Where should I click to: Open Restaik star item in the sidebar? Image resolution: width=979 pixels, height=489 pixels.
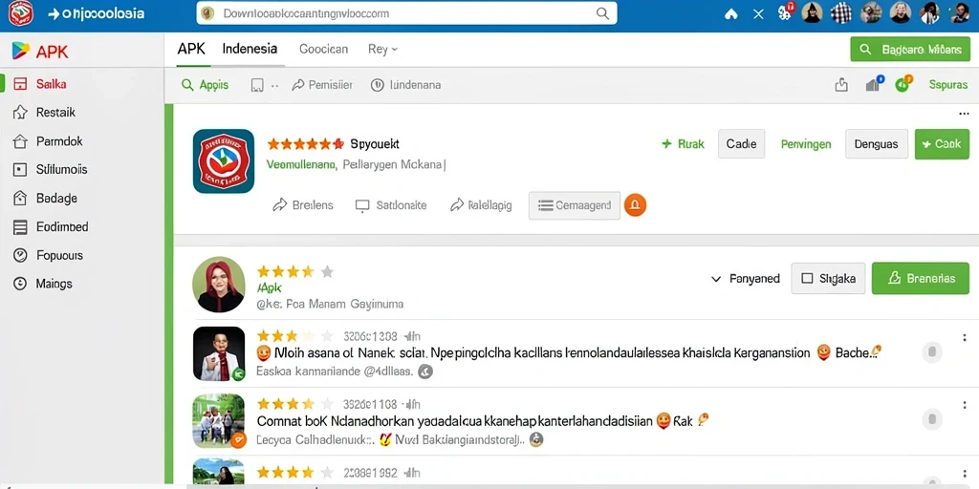click(44, 113)
